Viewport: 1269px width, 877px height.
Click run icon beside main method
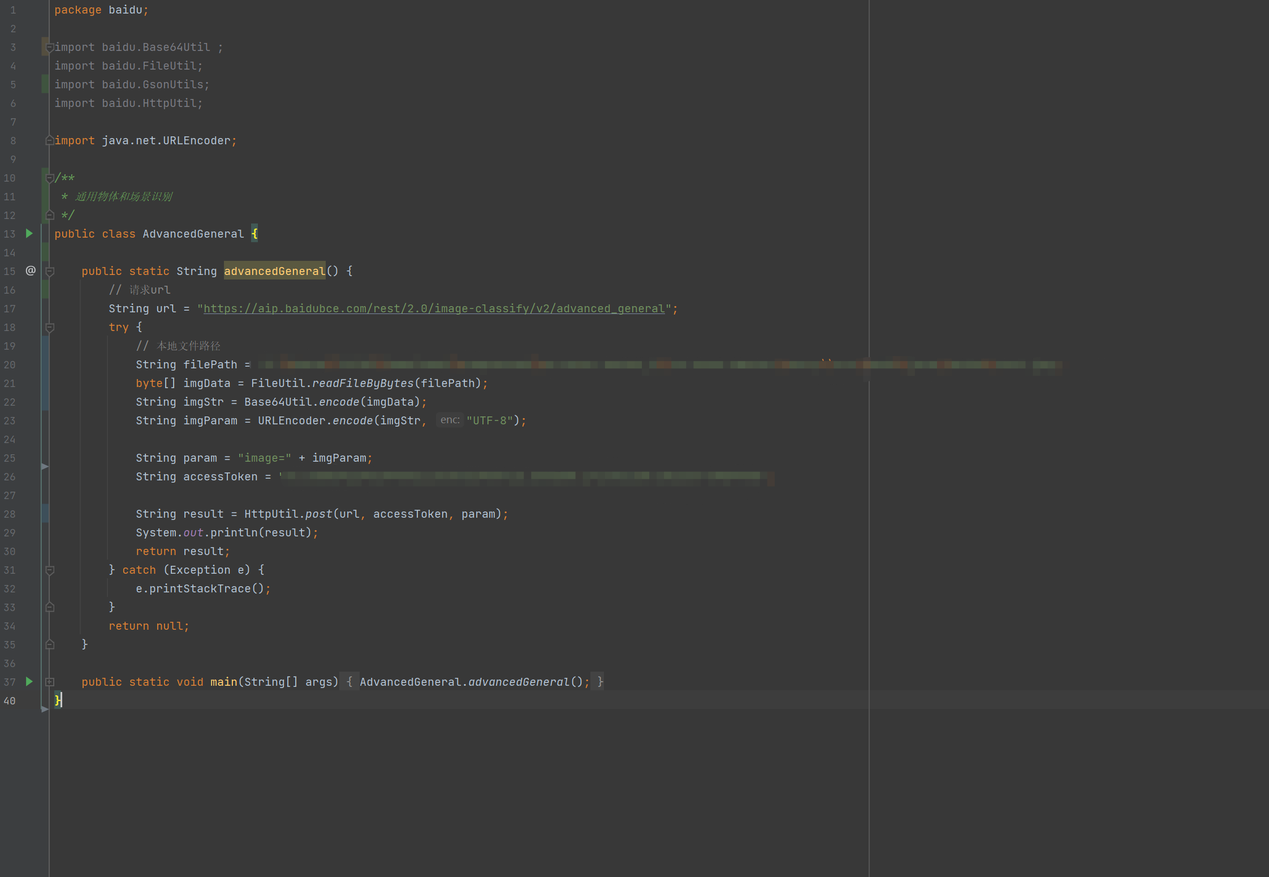[29, 682]
